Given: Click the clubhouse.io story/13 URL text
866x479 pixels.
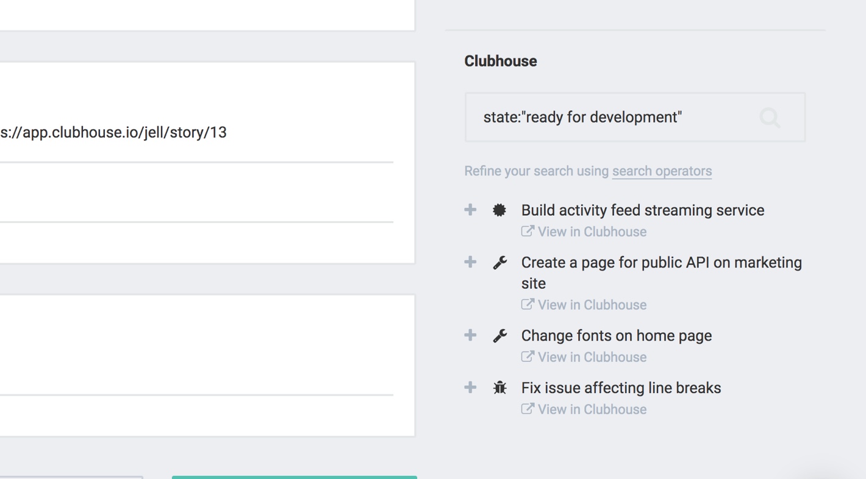Looking at the screenshot, I should (x=113, y=132).
